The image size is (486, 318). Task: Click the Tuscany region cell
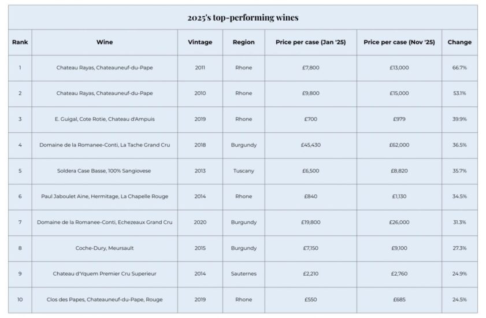point(243,171)
